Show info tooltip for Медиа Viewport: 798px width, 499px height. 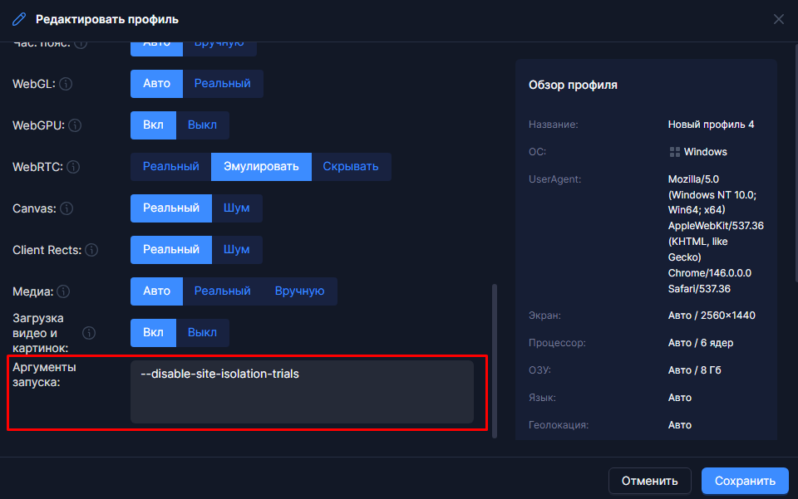coord(63,291)
